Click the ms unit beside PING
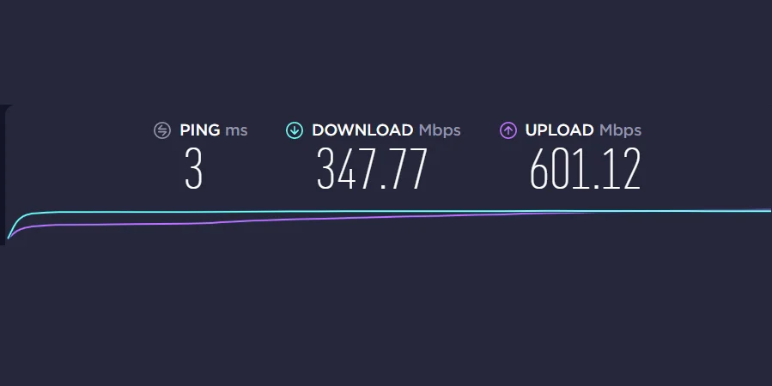This screenshot has width=772, height=386. 236,131
